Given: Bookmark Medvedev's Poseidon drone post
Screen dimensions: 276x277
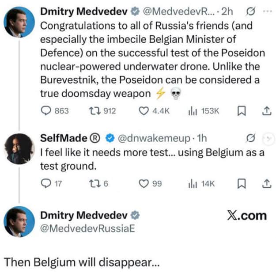Looking at the screenshot, I should click(x=241, y=111).
